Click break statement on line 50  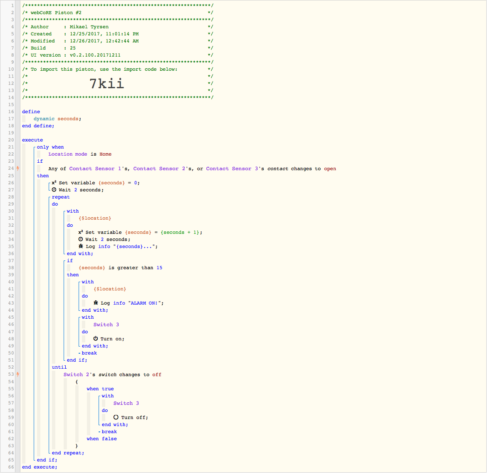pyautogui.click(x=89, y=353)
